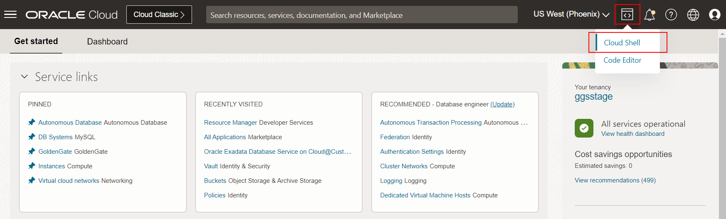Click pin icon beside Autonomous Database
Screen dimensions: 726x219
[x=32, y=122]
